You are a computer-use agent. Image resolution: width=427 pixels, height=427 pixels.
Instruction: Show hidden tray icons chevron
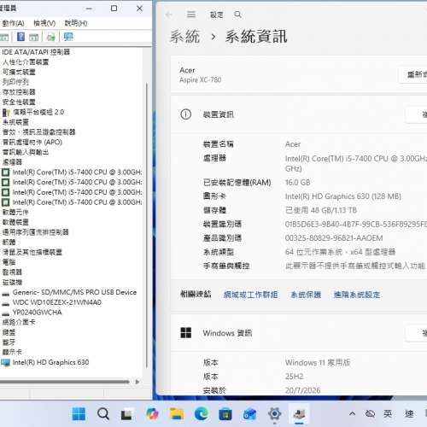point(352,413)
